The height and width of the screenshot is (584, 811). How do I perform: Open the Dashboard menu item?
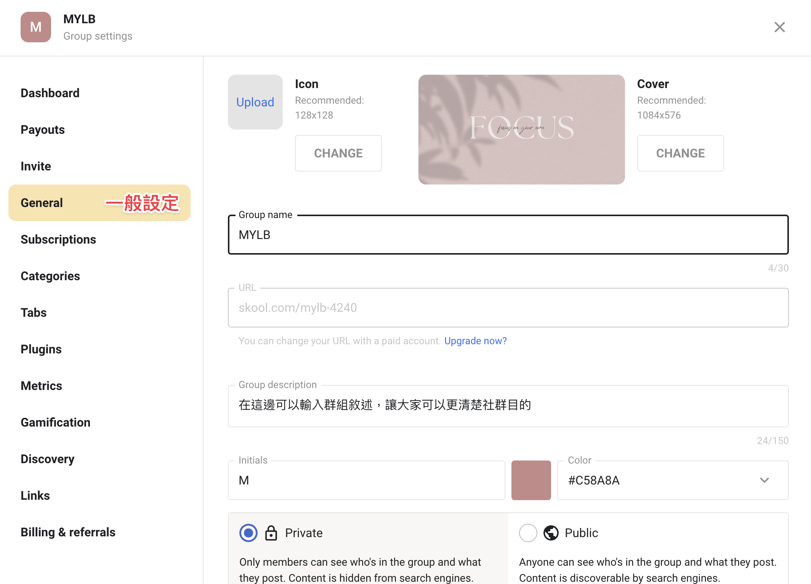tap(50, 93)
